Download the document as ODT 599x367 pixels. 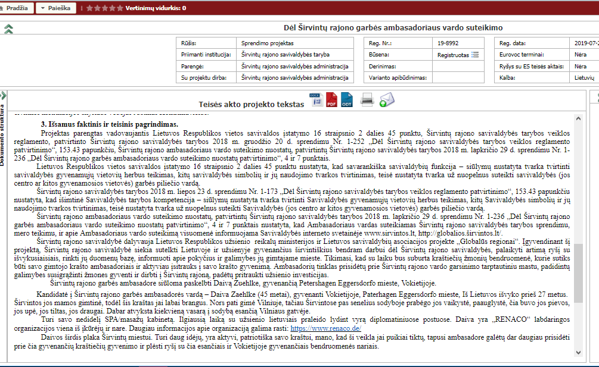click(346, 100)
